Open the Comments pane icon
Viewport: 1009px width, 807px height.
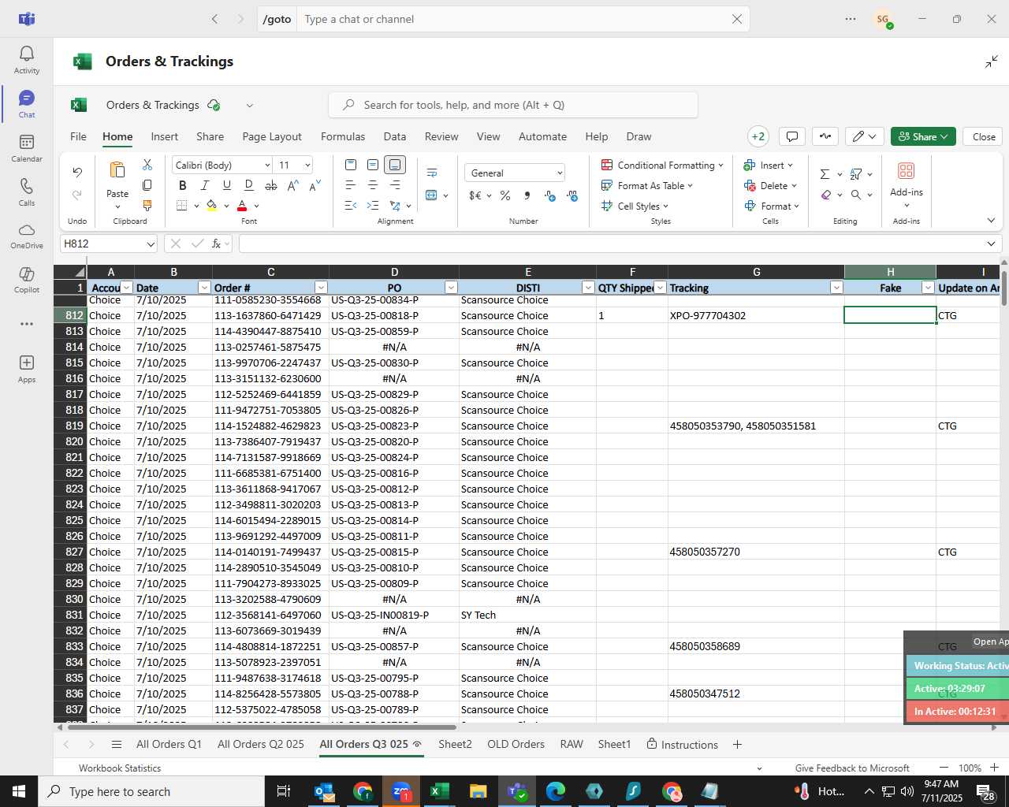[792, 136]
